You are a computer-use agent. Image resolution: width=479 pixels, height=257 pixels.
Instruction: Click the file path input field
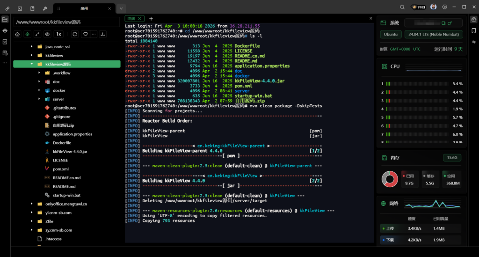[x=66, y=22]
